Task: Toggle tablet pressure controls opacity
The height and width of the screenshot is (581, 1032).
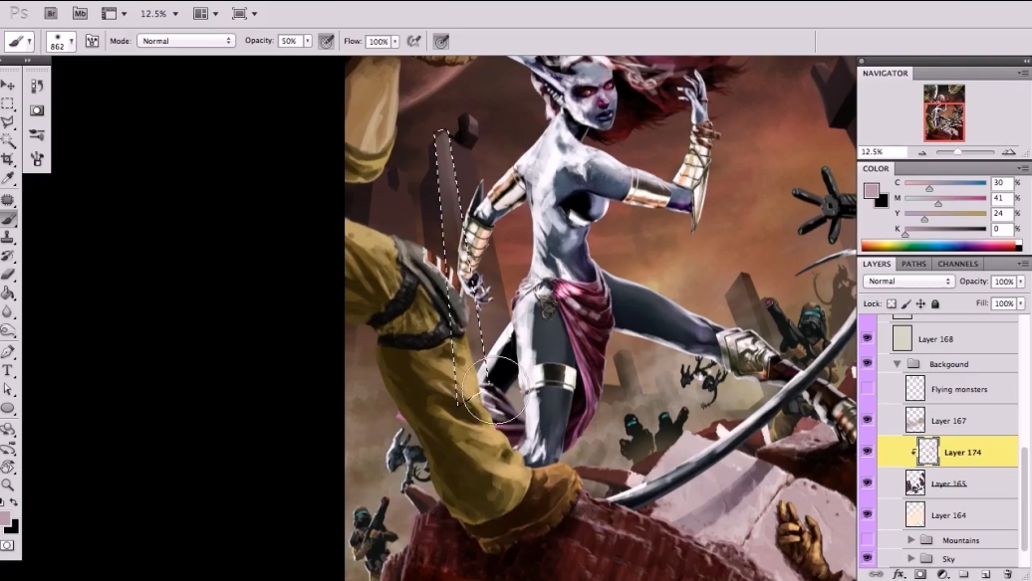Action: pos(326,42)
